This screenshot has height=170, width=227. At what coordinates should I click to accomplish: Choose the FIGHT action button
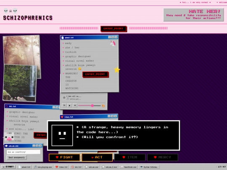64,157
